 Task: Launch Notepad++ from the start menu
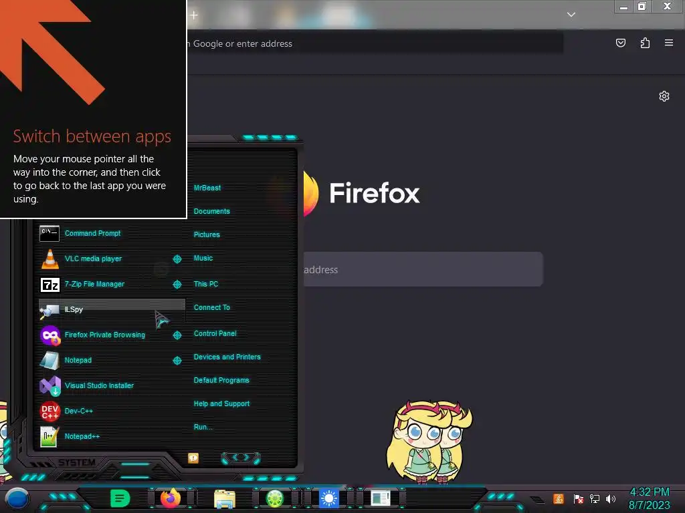(112, 436)
